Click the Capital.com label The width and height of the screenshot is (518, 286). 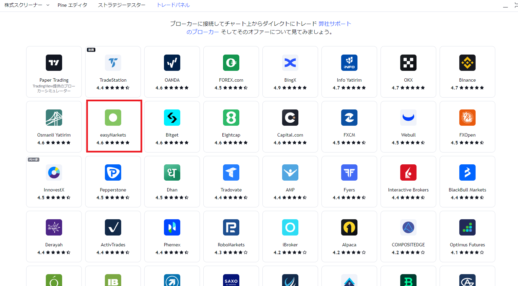[290, 135]
